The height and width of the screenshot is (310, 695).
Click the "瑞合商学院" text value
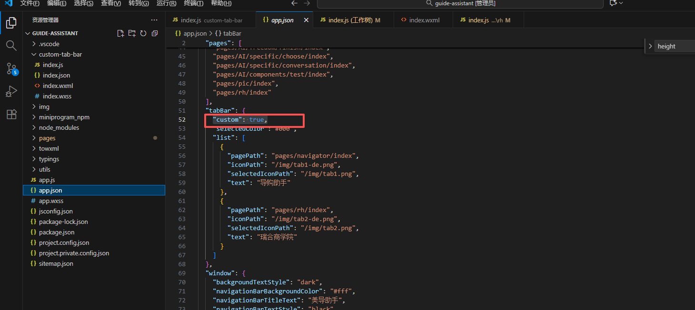coord(277,237)
